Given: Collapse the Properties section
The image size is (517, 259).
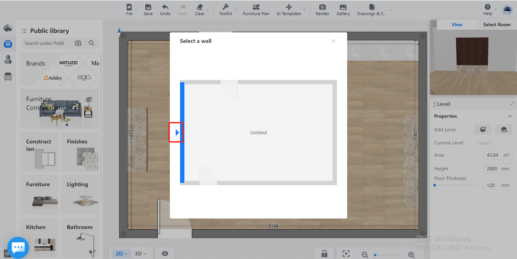Looking at the screenshot, I should click(x=510, y=116).
